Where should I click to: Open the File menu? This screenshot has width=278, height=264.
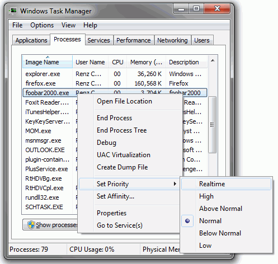pyautogui.click(x=17, y=25)
